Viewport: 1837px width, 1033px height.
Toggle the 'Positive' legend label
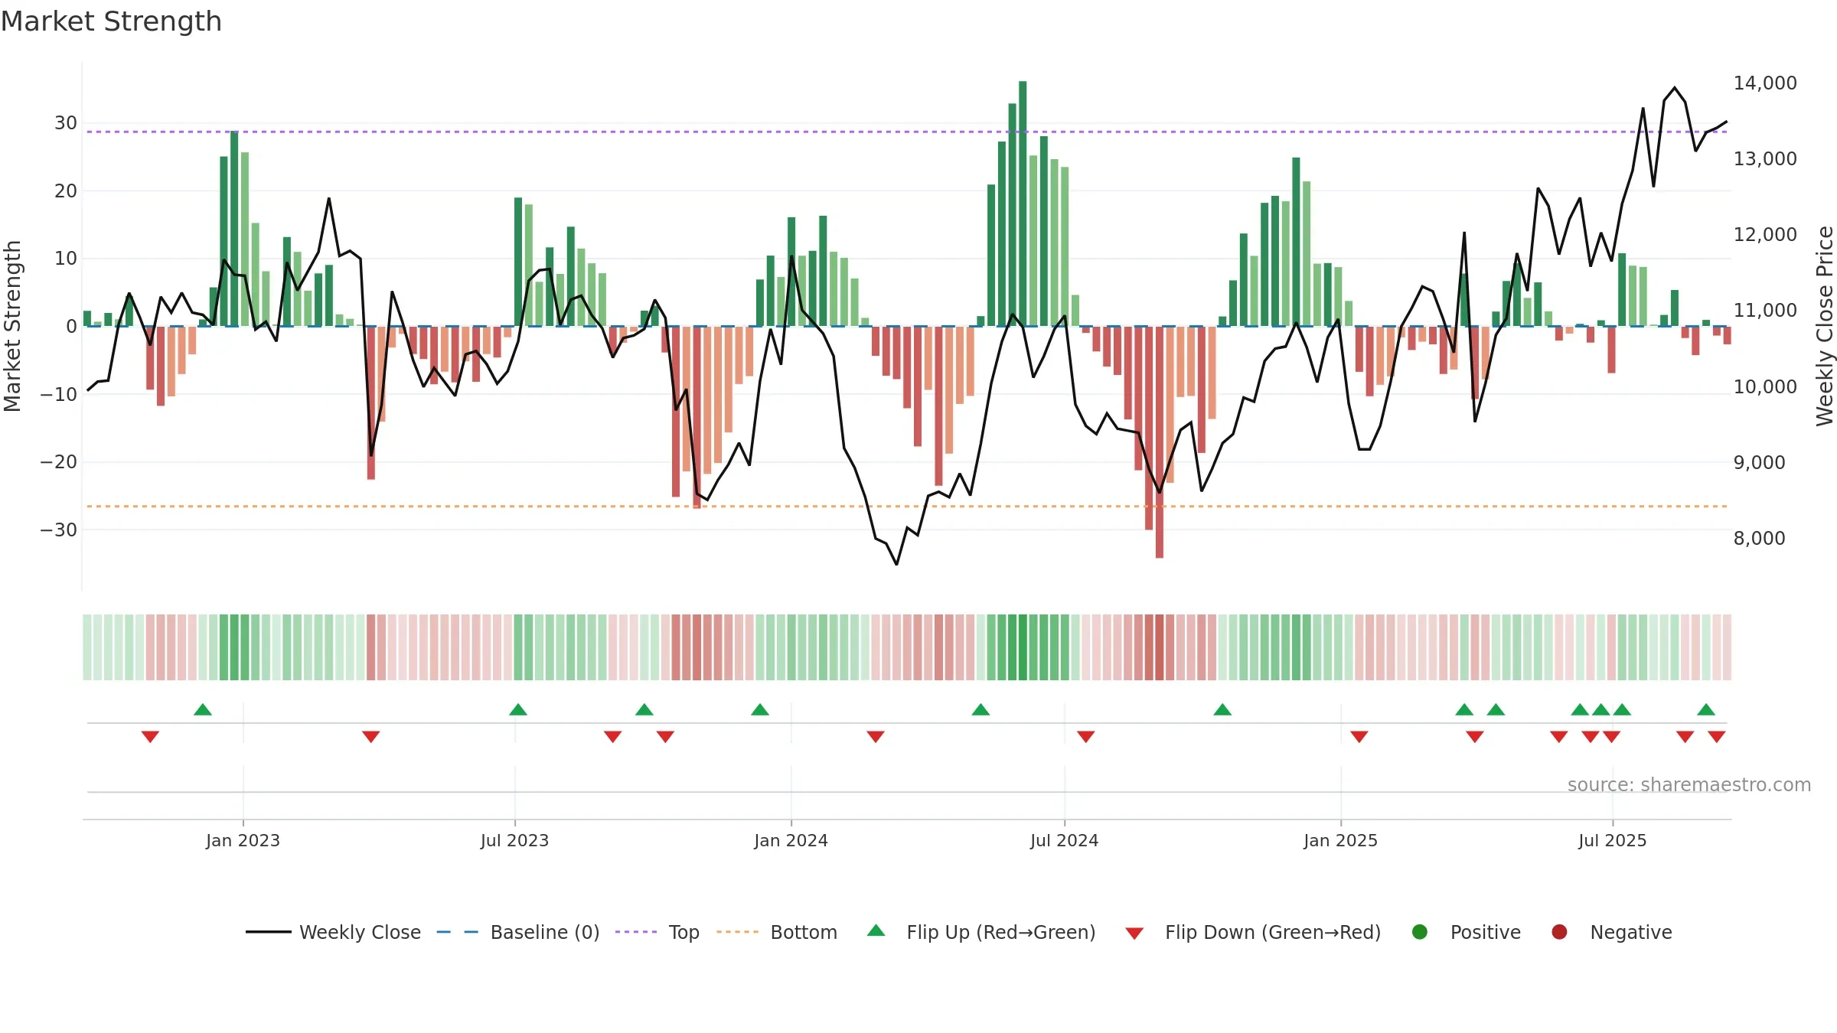click(1486, 932)
